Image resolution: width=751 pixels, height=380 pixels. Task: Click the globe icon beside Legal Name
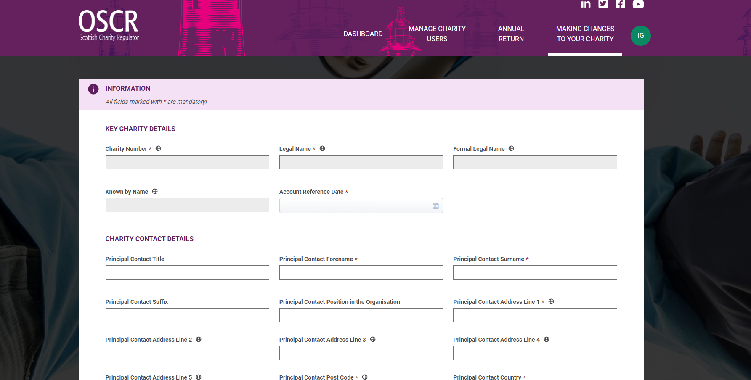point(322,148)
